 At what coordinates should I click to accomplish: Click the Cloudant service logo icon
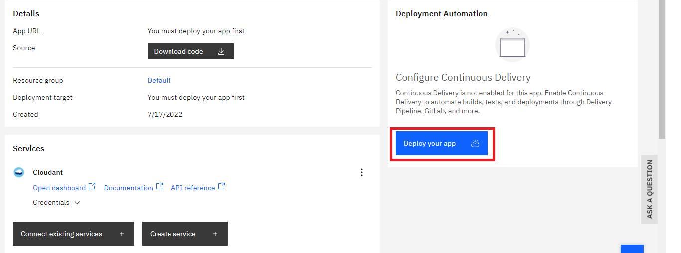(19, 172)
